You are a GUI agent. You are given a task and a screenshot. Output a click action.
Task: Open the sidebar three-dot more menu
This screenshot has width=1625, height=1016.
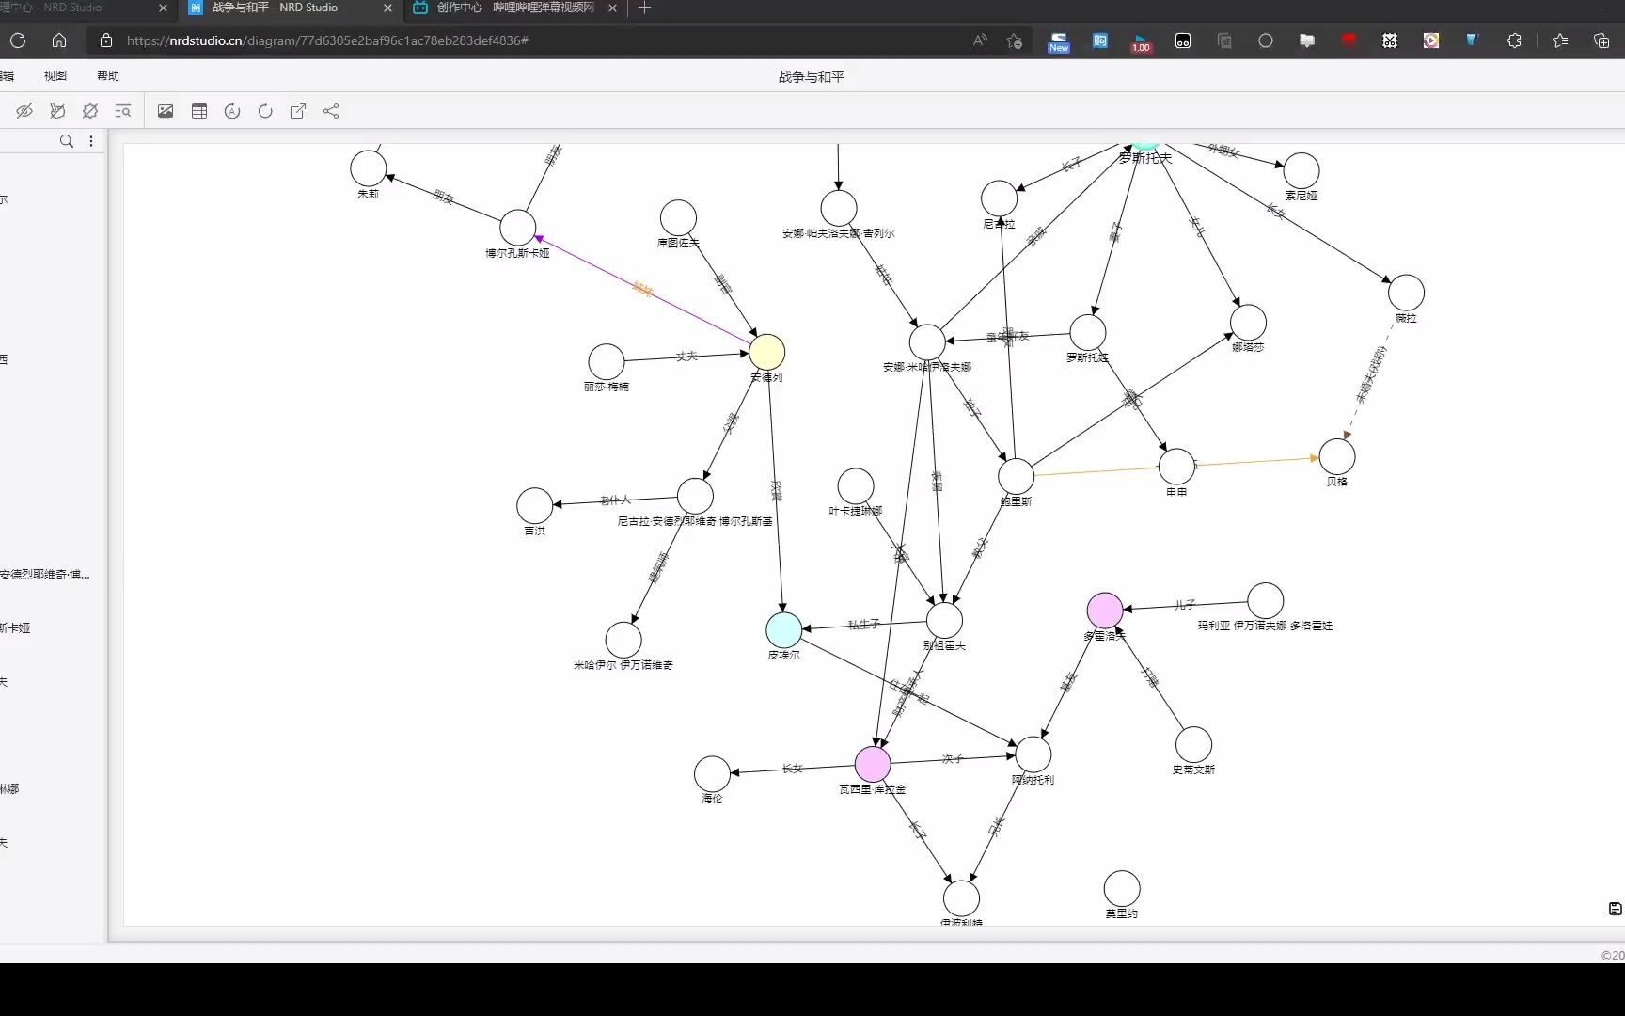(x=91, y=141)
